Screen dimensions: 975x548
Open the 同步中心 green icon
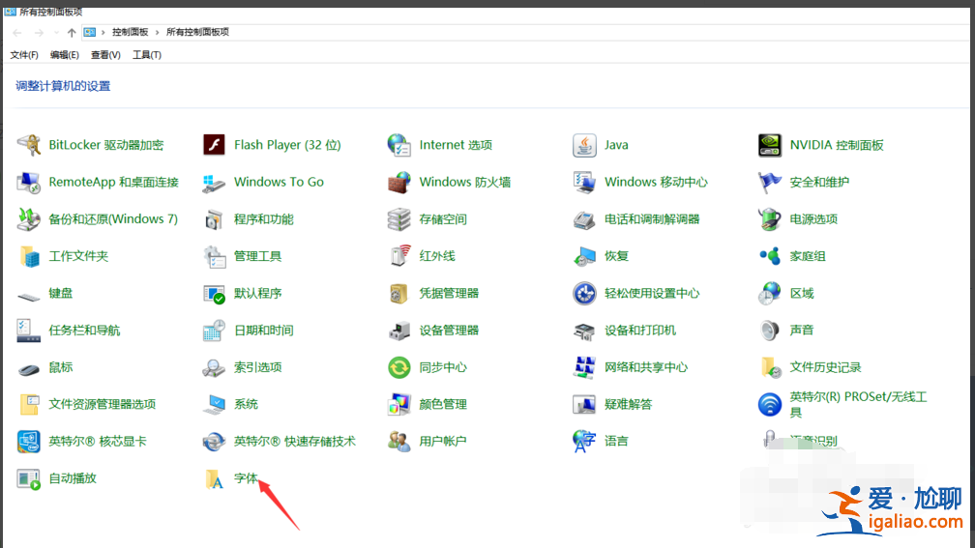(399, 367)
